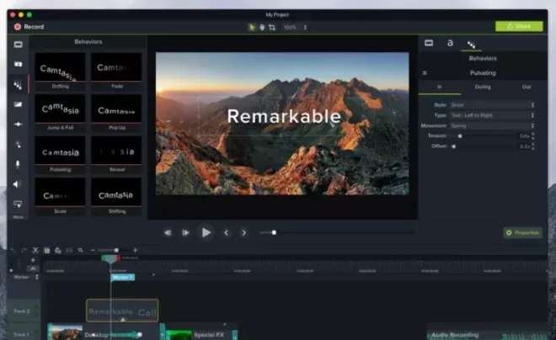Play the video preview

[x=206, y=232]
